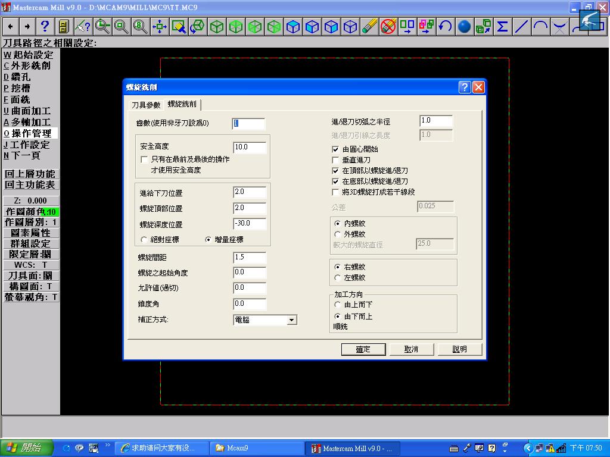Click the unzoom 0.8 magnifier icon

tap(140, 26)
